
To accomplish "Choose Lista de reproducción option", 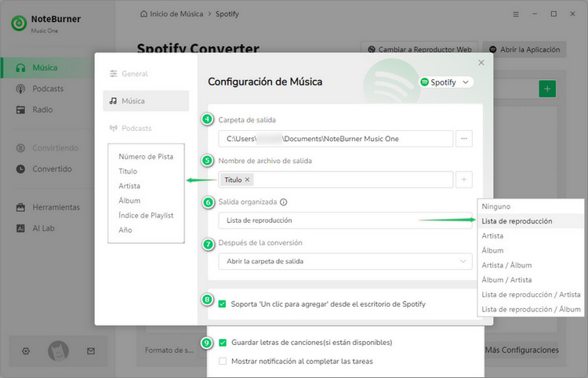I will [x=531, y=221].
